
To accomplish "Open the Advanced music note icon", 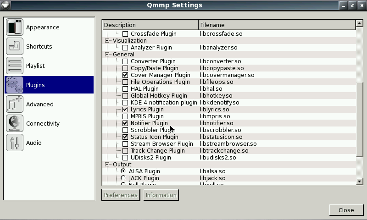I will coord(15,104).
